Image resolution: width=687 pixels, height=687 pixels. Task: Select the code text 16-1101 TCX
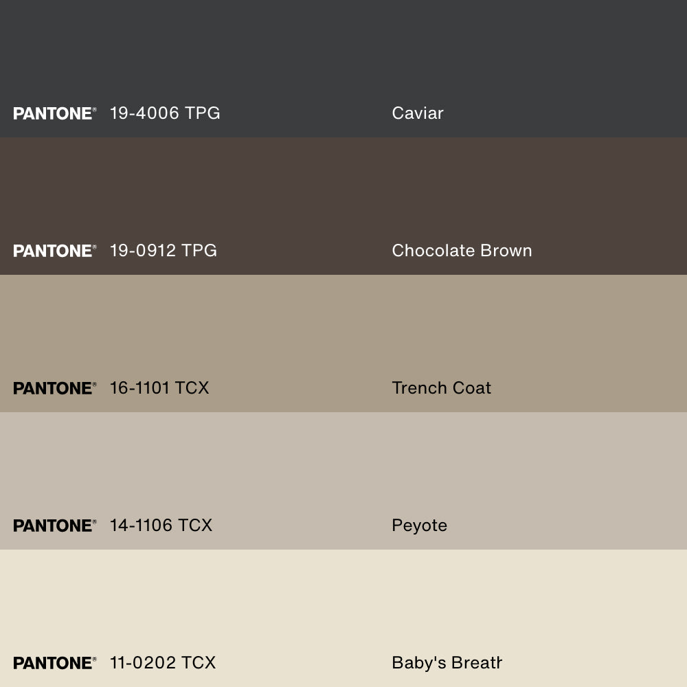click(x=159, y=388)
